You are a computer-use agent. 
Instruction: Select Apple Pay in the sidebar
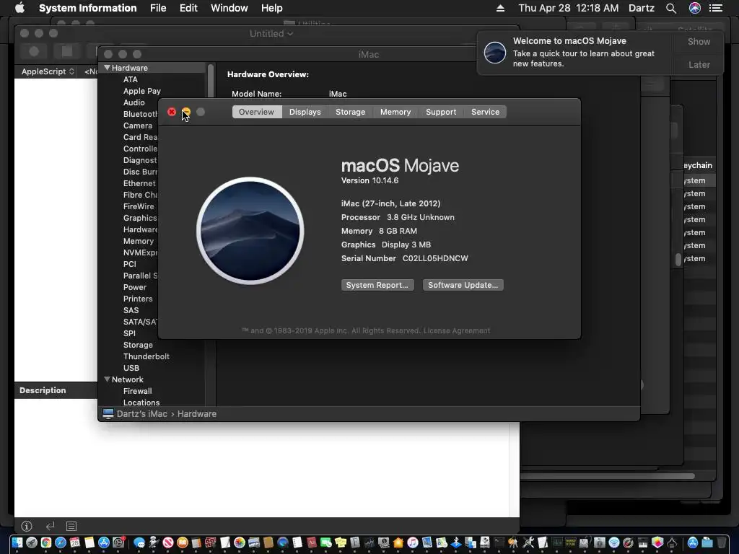(x=142, y=91)
